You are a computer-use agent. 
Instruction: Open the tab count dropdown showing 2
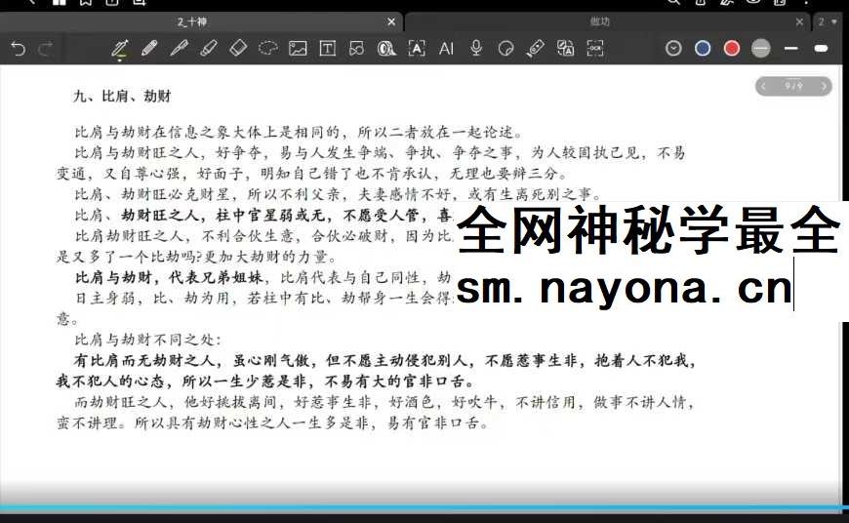pyautogui.click(x=828, y=22)
